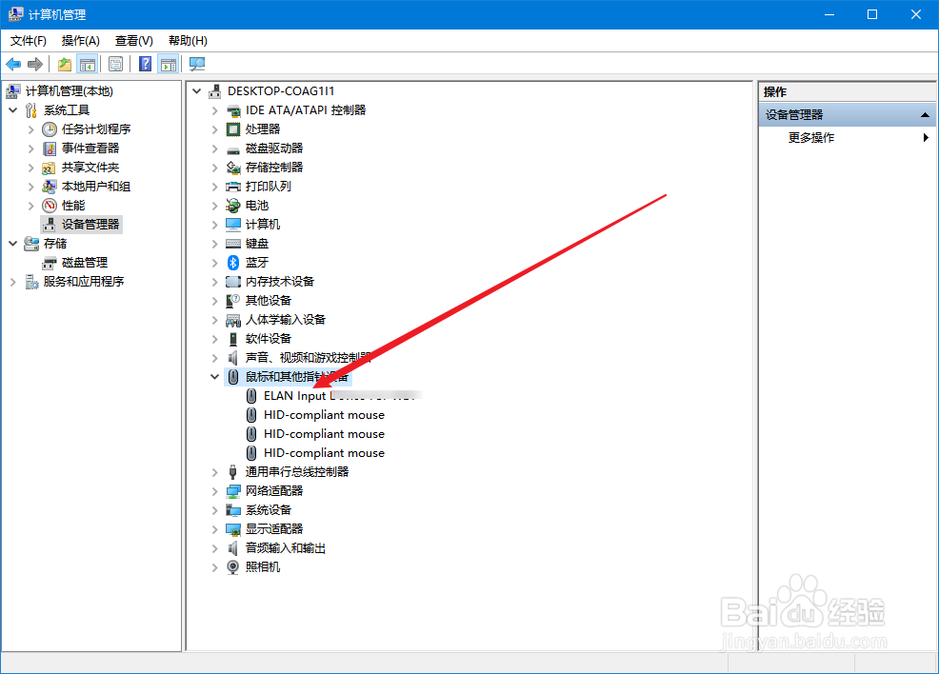Collapse the 鼠标和其他指针设备 node
The height and width of the screenshot is (674, 939).
coord(214,377)
